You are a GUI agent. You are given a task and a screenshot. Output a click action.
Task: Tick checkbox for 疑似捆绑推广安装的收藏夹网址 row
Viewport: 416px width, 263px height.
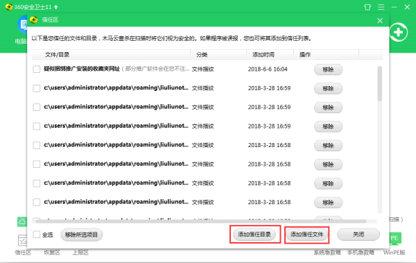pos(36,69)
